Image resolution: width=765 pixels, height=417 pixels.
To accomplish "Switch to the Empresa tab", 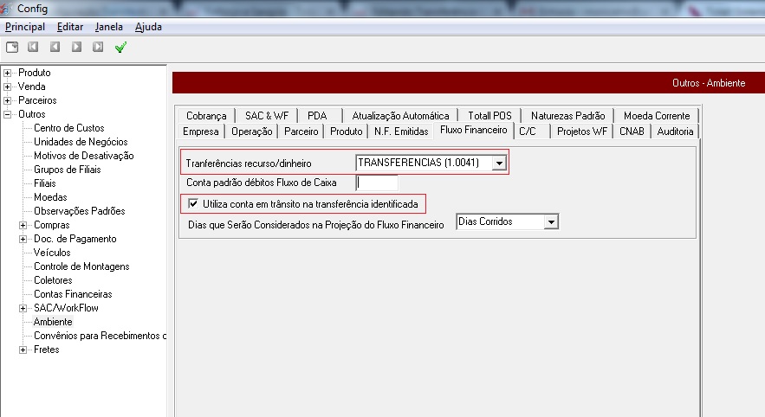I will pos(200,131).
